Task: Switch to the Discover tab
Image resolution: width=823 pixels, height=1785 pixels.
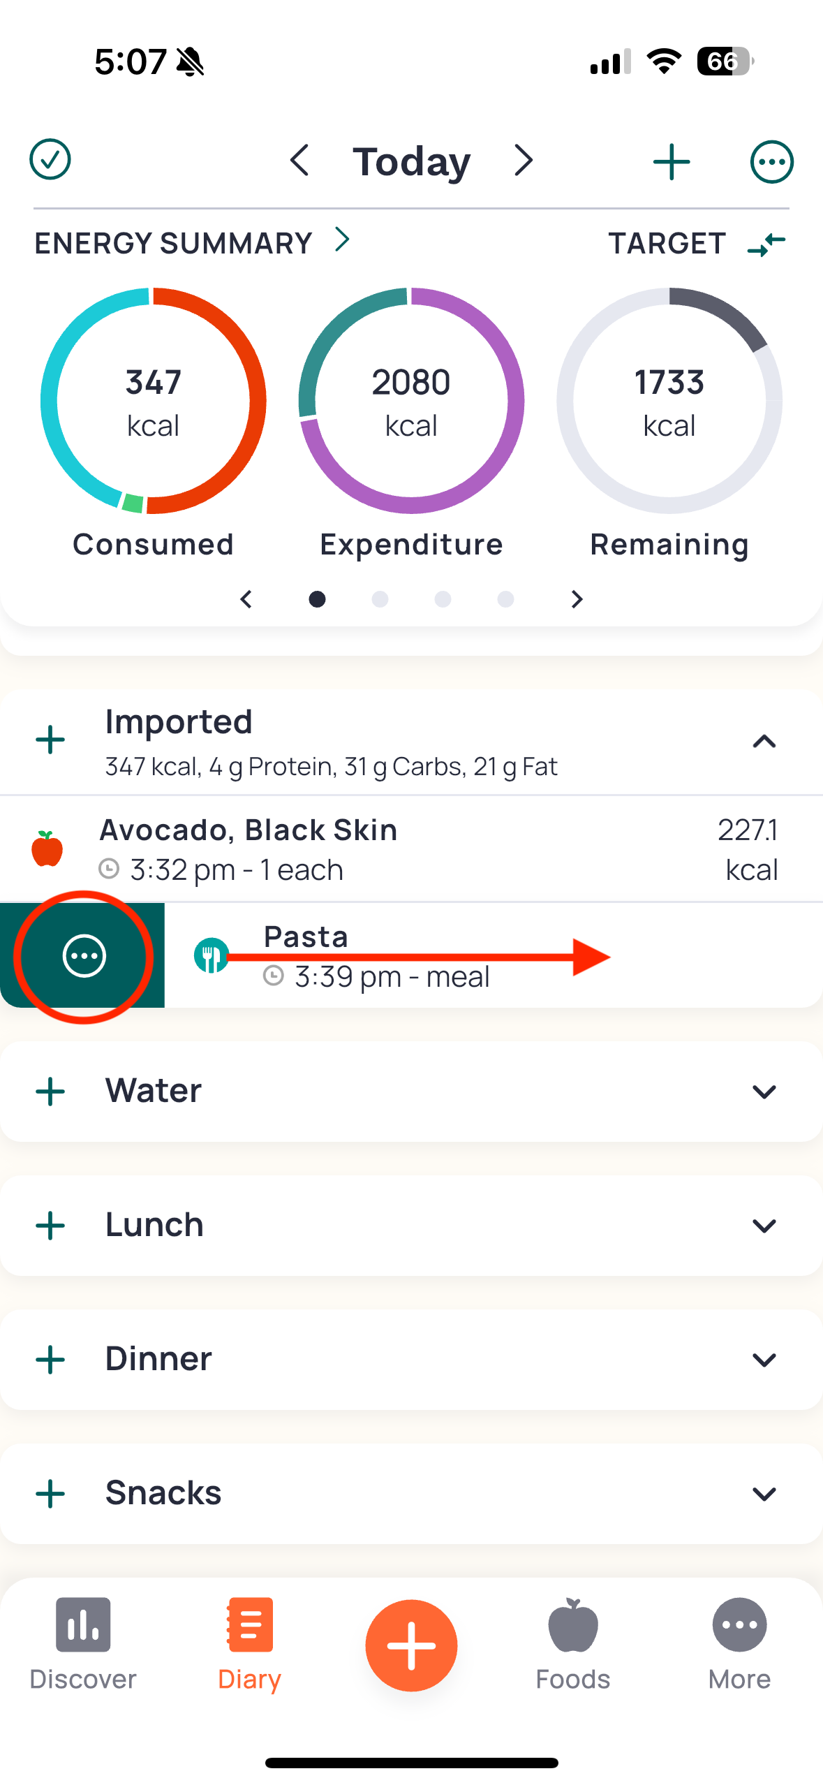Action: coord(83,1644)
